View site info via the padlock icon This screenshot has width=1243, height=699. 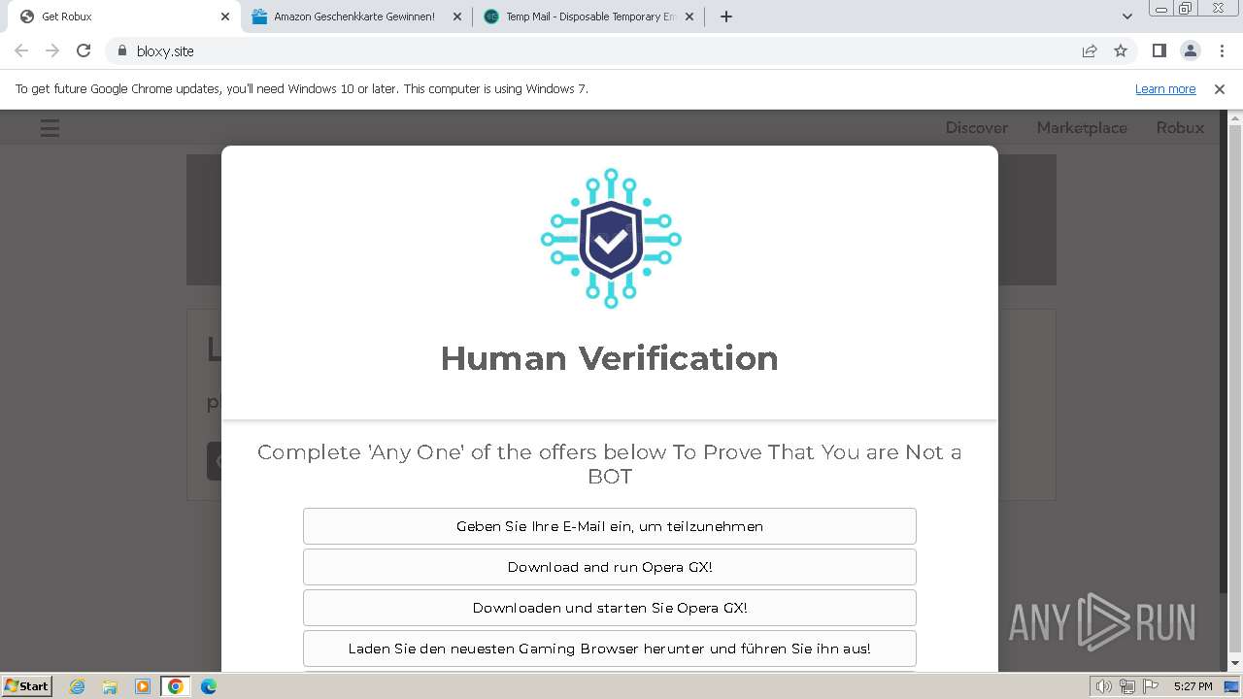[x=121, y=50]
